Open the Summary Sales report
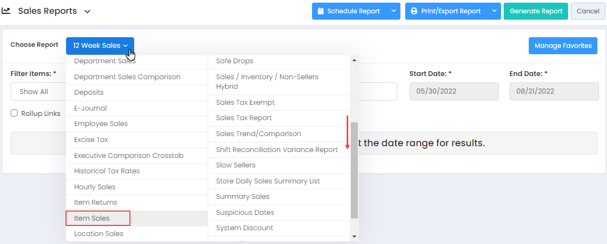The width and height of the screenshot is (607, 244). tap(278, 197)
